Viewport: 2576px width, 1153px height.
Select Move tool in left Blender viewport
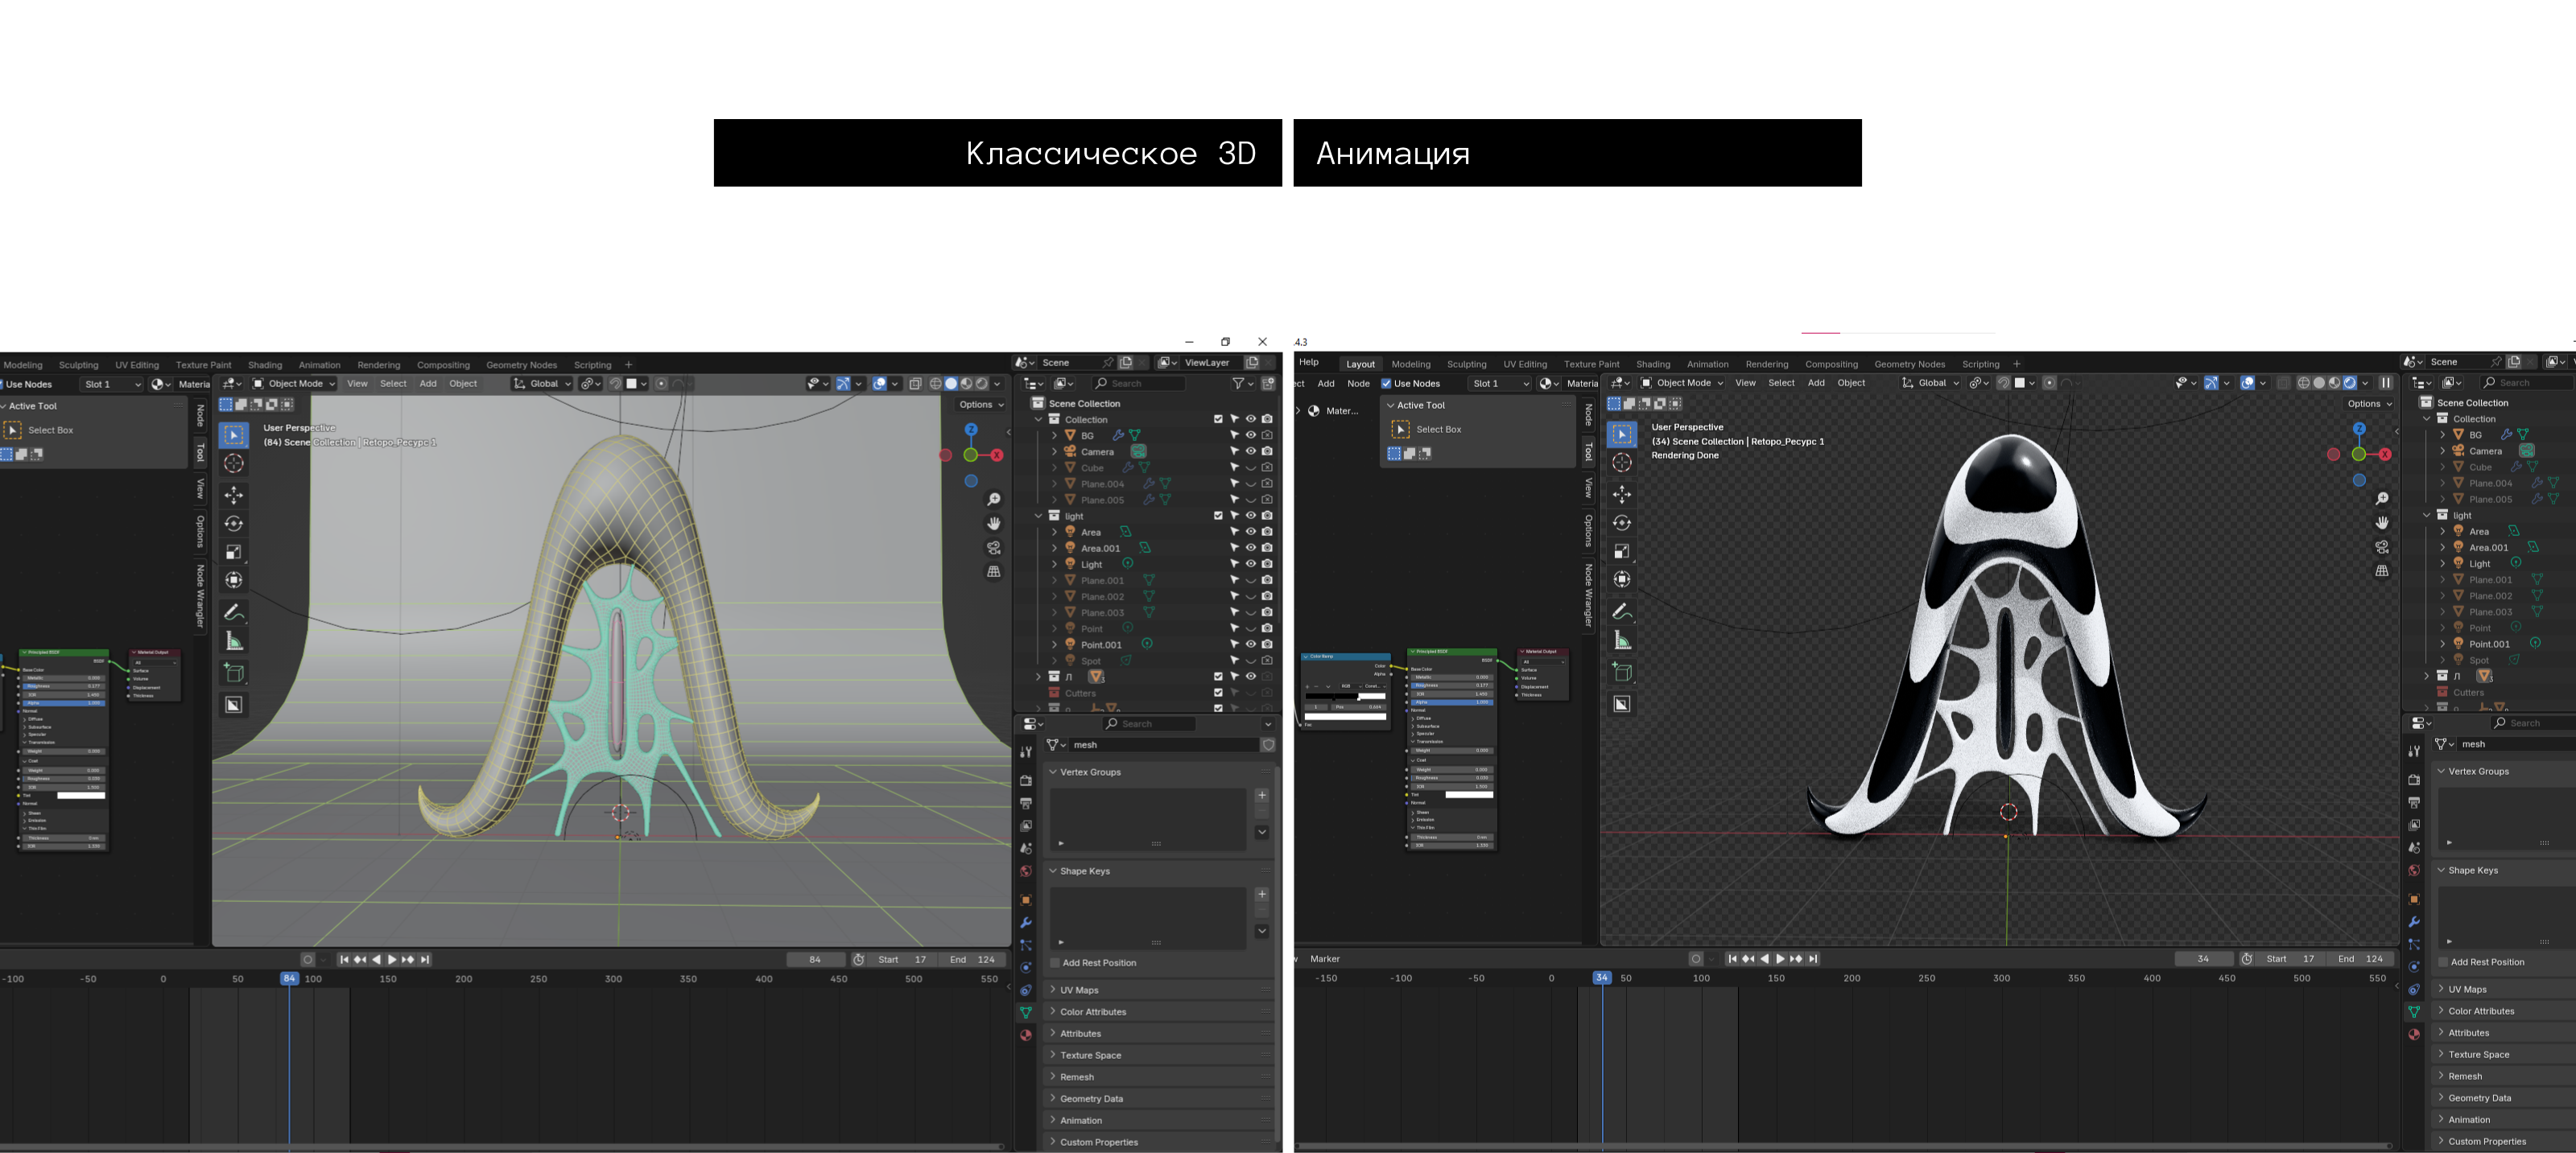point(233,495)
